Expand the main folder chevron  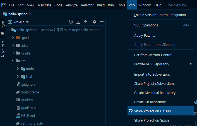pos(18,69)
